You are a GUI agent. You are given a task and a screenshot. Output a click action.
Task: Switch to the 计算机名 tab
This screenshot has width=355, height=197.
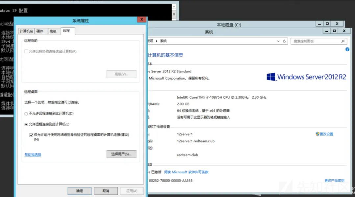coord(26,31)
